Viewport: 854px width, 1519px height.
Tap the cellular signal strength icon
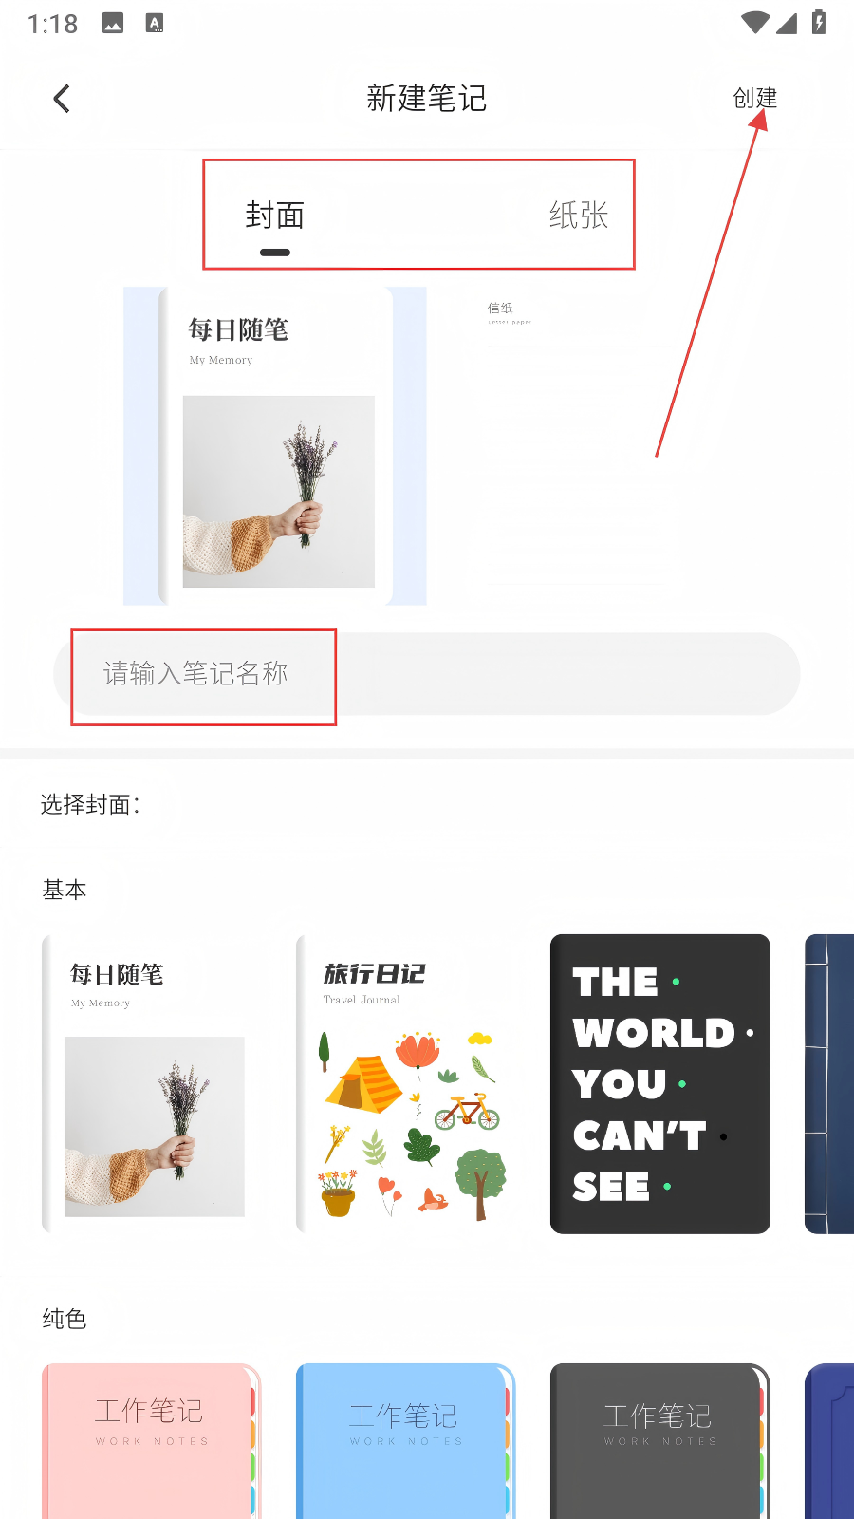click(x=787, y=23)
